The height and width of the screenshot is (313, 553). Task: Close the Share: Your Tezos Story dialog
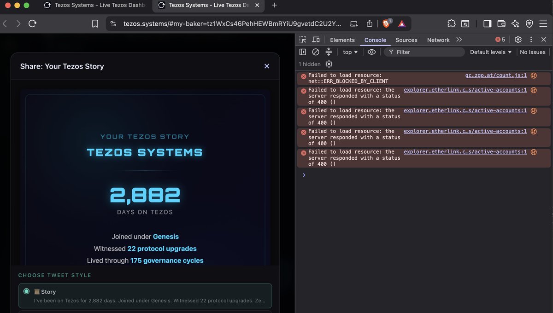tap(266, 66)
